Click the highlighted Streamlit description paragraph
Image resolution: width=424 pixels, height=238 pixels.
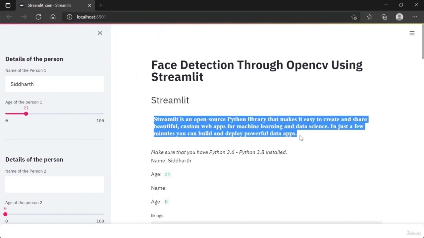261,126
